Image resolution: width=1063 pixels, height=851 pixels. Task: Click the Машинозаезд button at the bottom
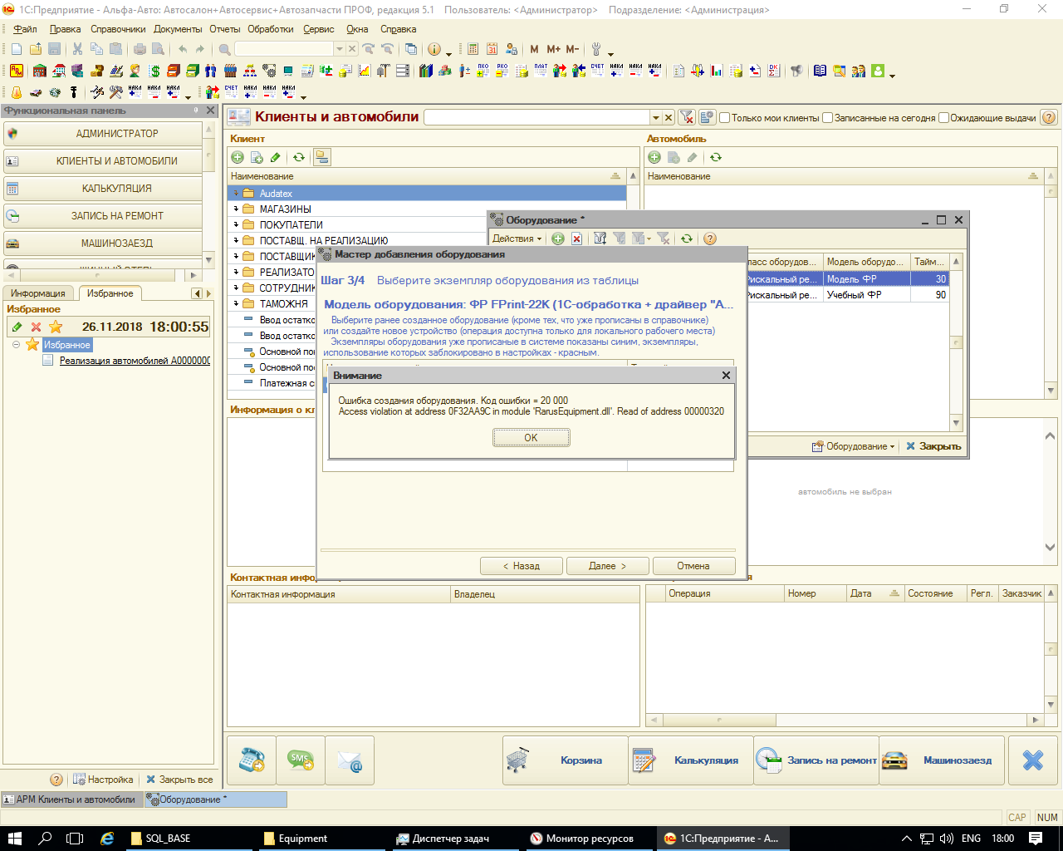pos(942,760)
